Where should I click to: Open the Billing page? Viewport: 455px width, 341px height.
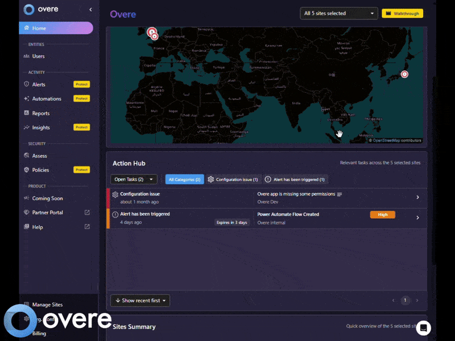tap(39, 334)
